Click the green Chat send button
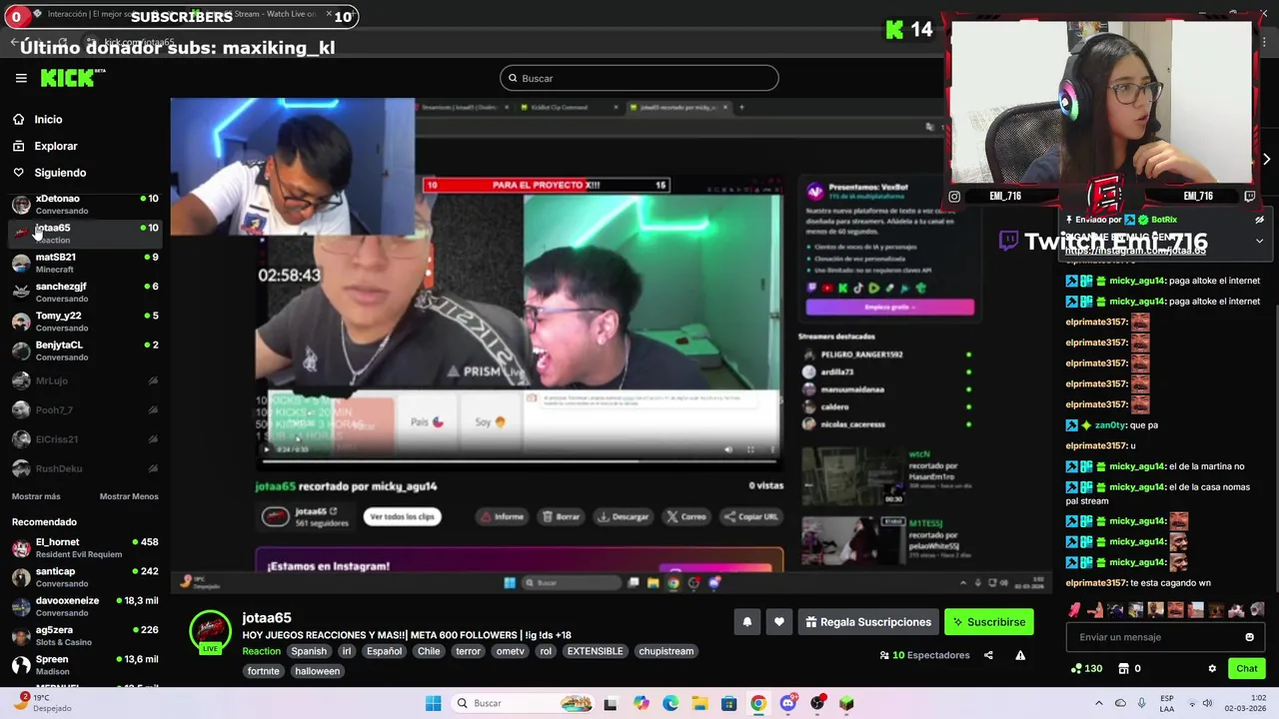 pyautogui.click(x=1246, y=669)
